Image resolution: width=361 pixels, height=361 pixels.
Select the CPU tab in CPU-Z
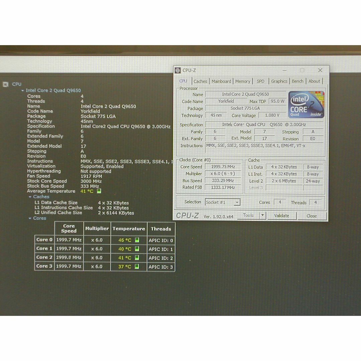pyautogui.click(x=183, y=81)
